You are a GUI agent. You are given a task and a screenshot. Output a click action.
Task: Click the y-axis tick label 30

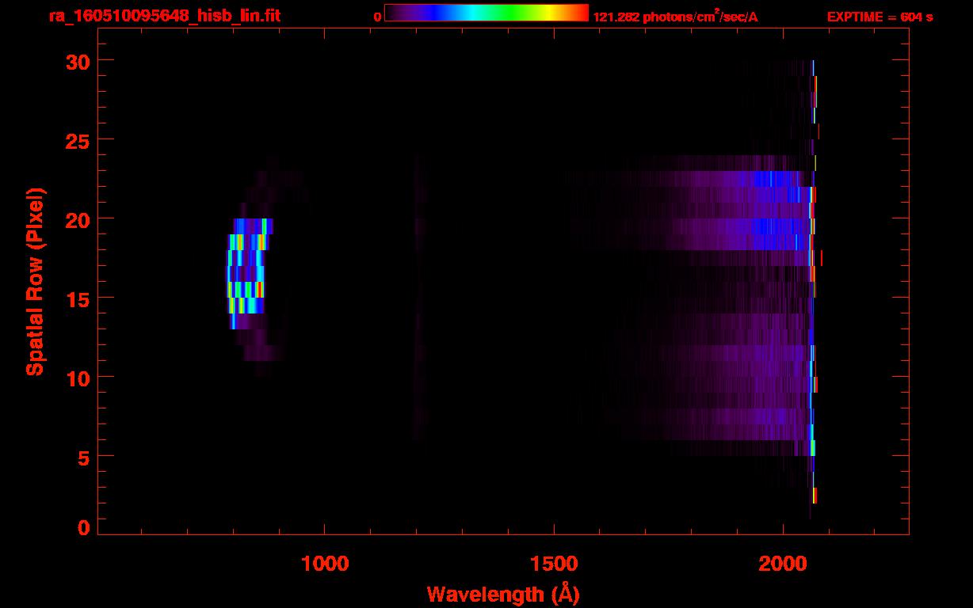pyautogui.click(x=76, y=61)
